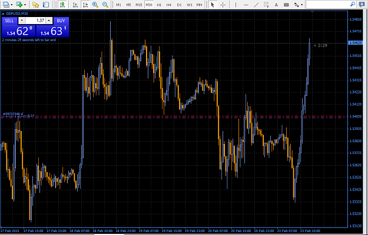Click the 23 Feb 15:00 time label

(310, 231)
